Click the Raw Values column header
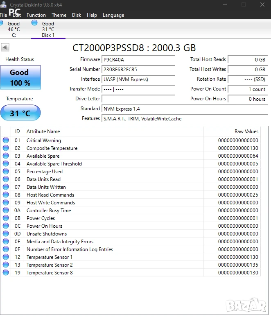The height and width of the screenshot is (317, 271). tap(232, 131)
